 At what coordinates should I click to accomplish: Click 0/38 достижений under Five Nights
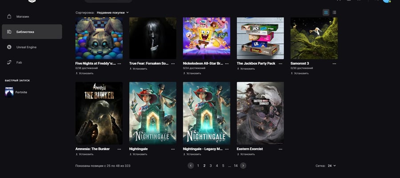87,69
